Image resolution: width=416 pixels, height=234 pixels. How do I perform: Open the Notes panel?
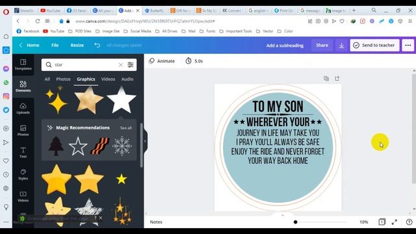tap(156, 222)
